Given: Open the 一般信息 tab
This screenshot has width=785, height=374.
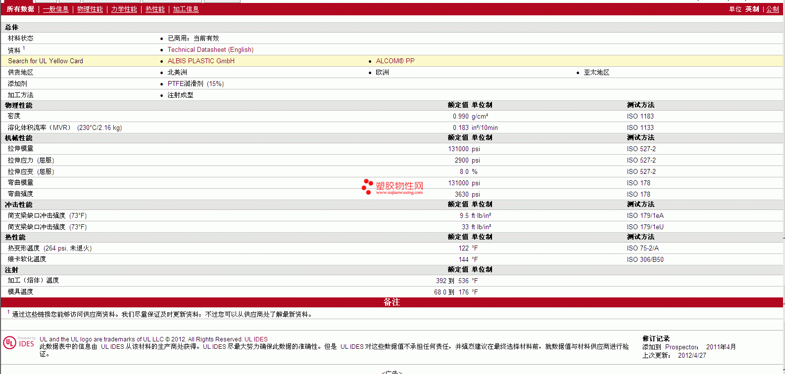Looking at the screenshot, I should 55,9.
